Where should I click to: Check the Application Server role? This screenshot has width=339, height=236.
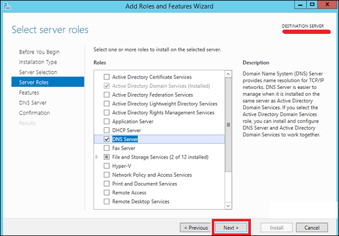107,121
